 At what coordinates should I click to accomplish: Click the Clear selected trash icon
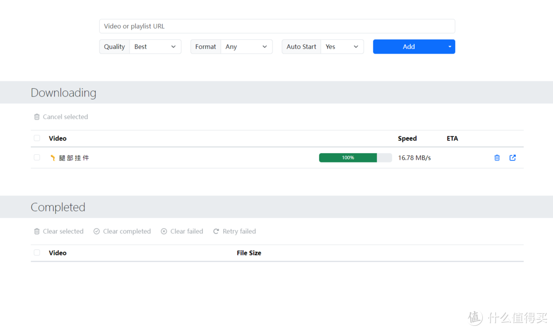37,231
